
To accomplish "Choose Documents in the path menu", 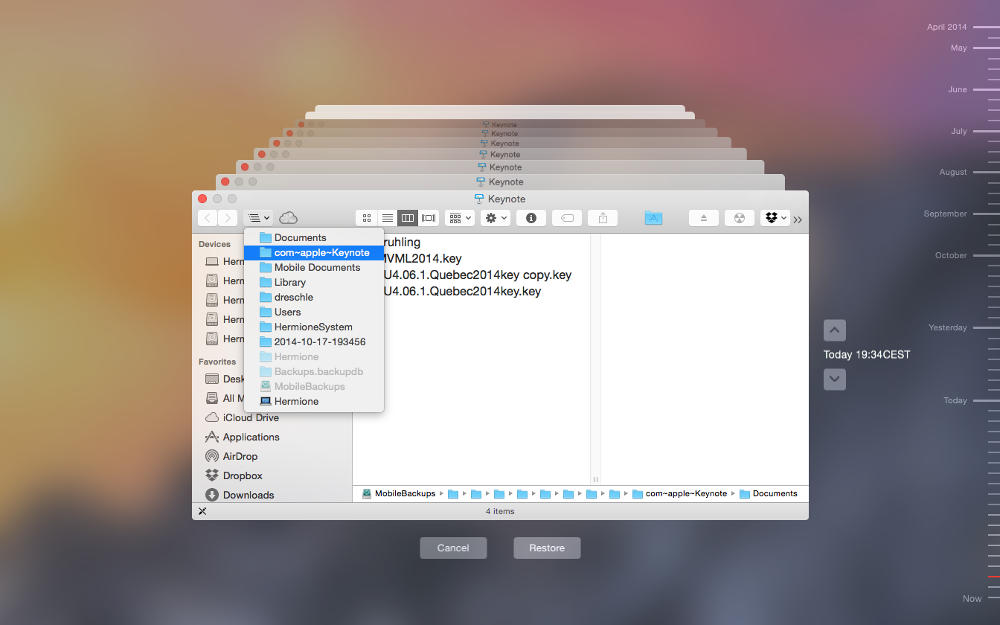I will [x=314, y=237].
